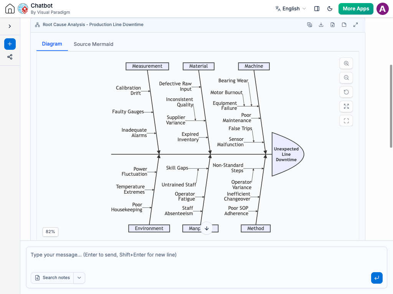Zoom in on the diagram

coord(346,64)
